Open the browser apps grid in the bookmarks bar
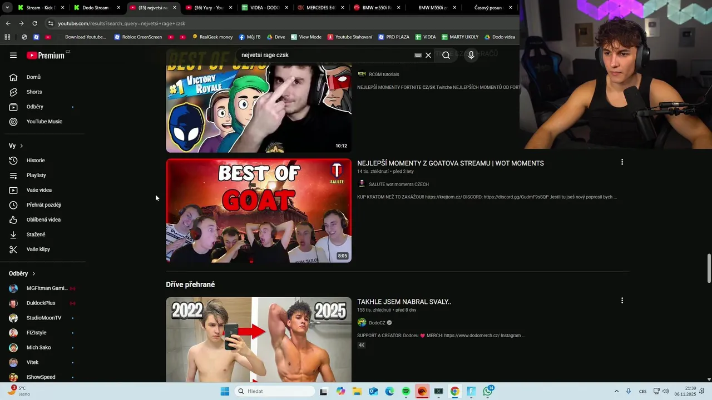The image size is (712, 400). click(x=7, y=37)
